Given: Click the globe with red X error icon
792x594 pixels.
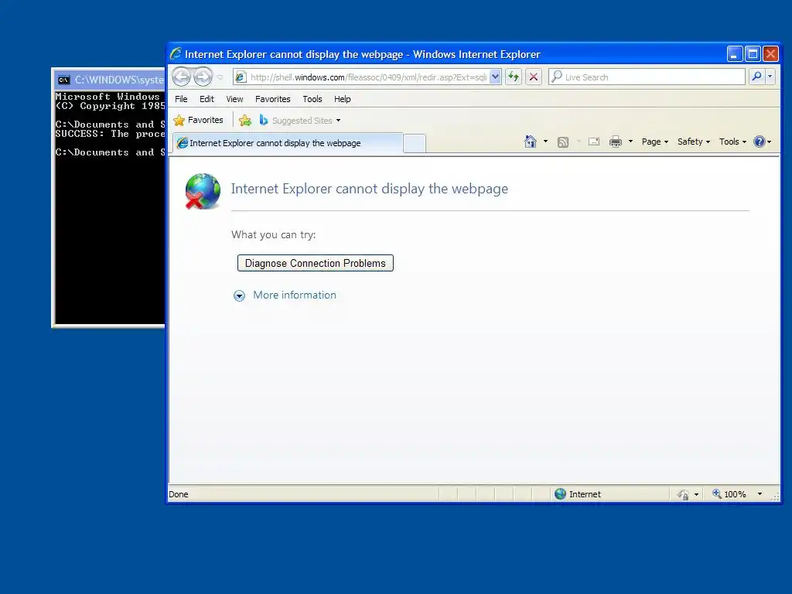Looking at the screenshot, I should 203,191.
